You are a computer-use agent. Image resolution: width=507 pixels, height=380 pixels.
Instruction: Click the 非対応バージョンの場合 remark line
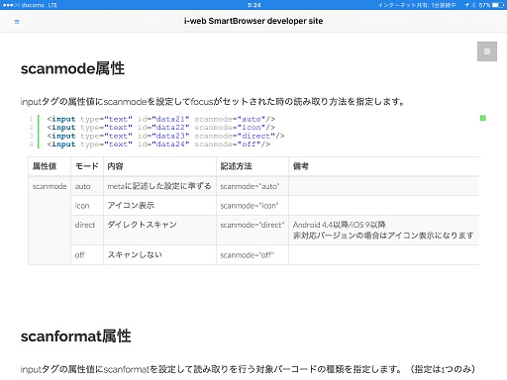tap(383, 236)
